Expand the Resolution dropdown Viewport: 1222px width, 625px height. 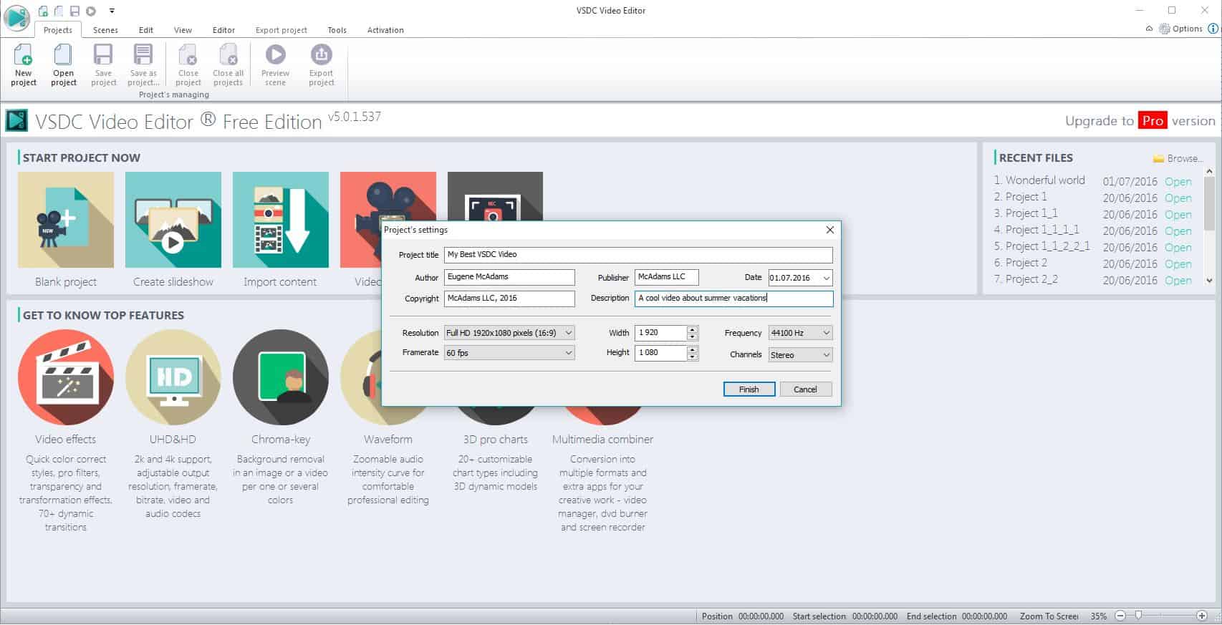click(x=568, y=333)
